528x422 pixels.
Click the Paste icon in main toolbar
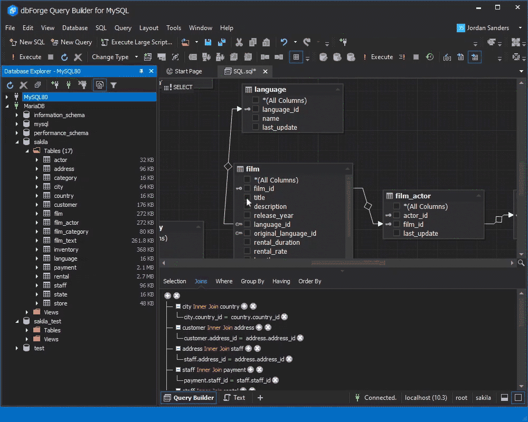[266, 42]
